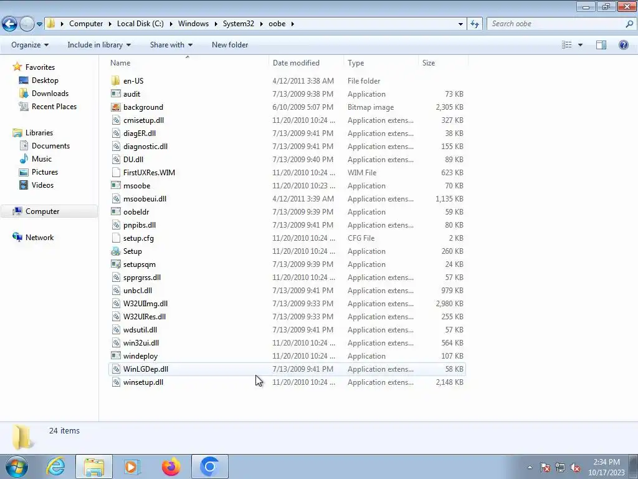The height and width of the screenshot is (479, 638).
Task: Click file name unbcl.dll
Action: click(x=138, y=291)
